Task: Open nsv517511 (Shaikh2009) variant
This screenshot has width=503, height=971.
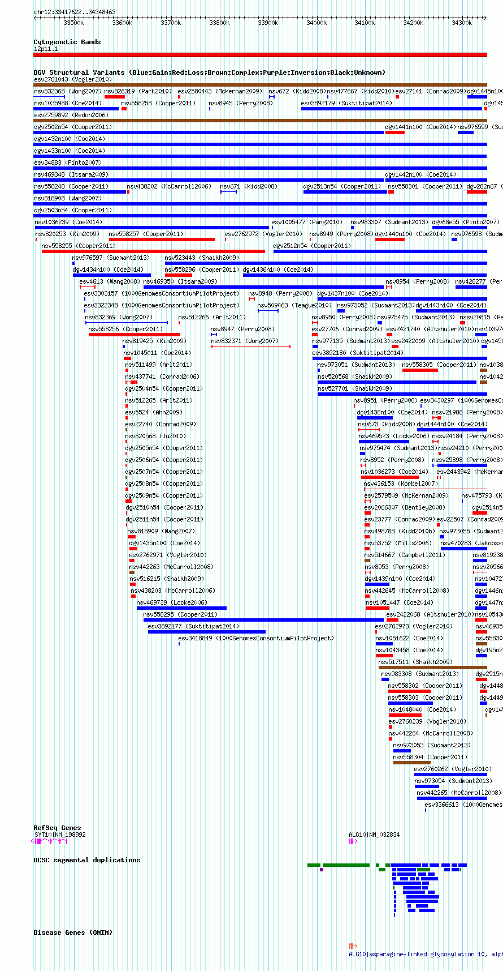Action: (x=415, y=662)
